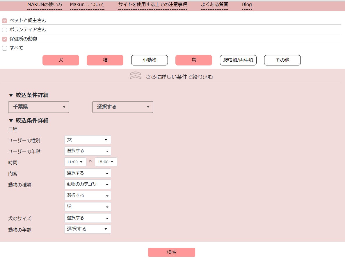Expand the 11:00 start time dropdown
Viewport: 345px width, 258px height.
click(x=75, y=162)
